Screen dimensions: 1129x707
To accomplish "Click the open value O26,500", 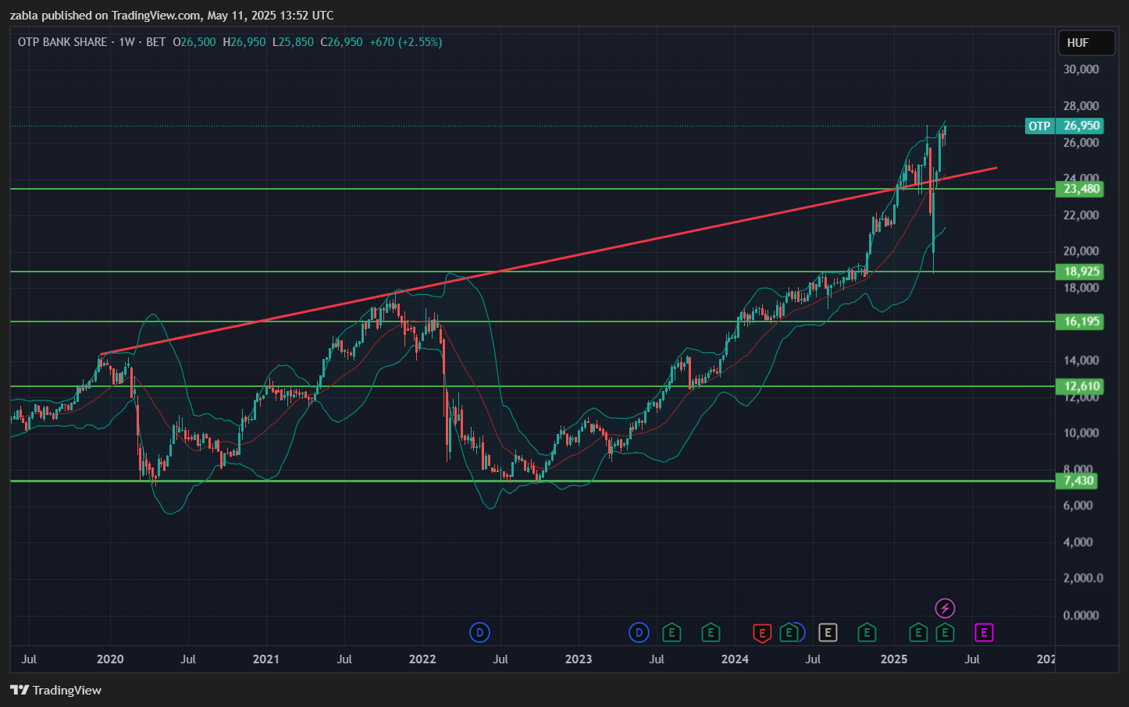I will click(x=194, y=42).
